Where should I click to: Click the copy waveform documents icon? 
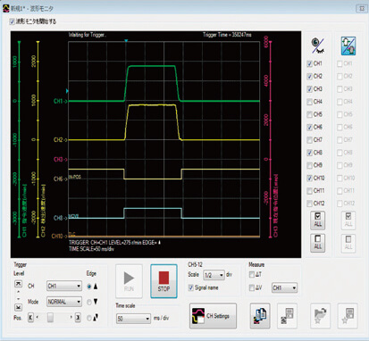click(x=260, y=316)
